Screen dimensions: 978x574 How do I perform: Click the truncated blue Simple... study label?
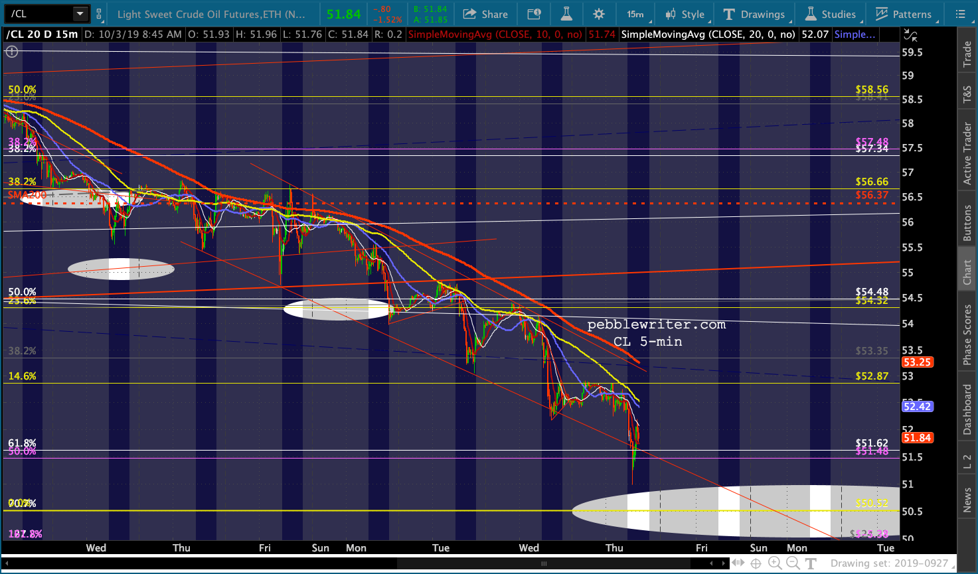coord(855,35)
